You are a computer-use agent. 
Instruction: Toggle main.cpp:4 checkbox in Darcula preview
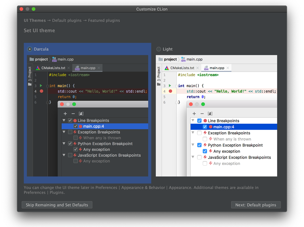76,126
